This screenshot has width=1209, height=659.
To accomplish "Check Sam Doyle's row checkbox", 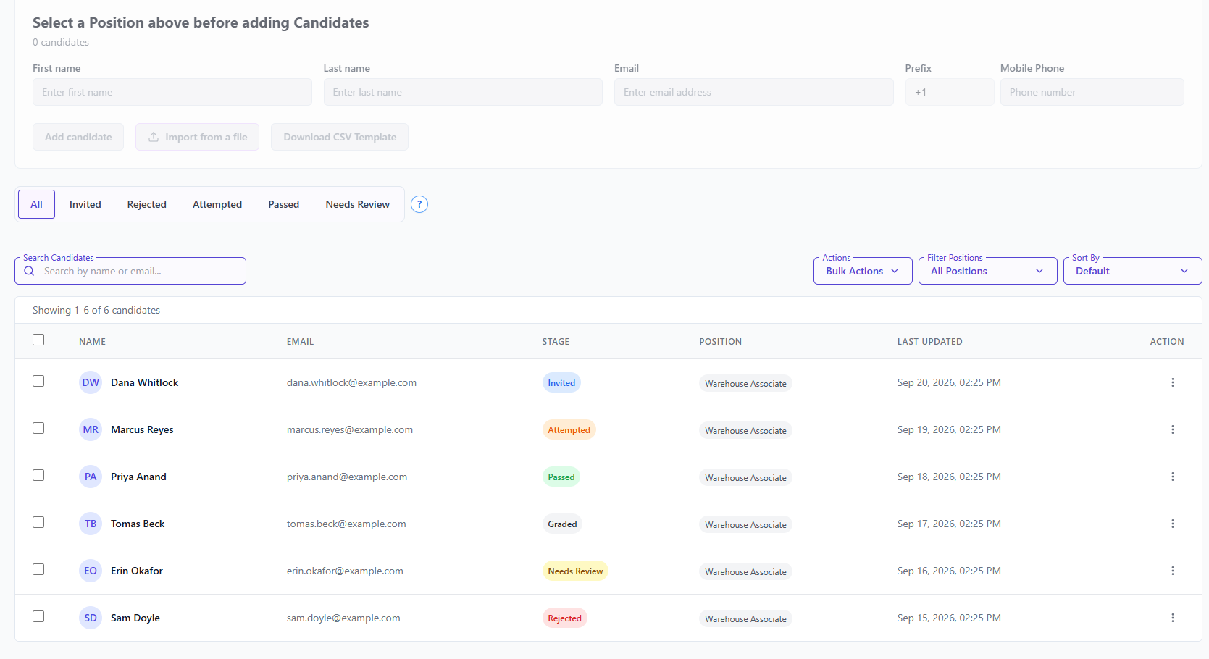I will pyautogui.click(x=38, y=616).
